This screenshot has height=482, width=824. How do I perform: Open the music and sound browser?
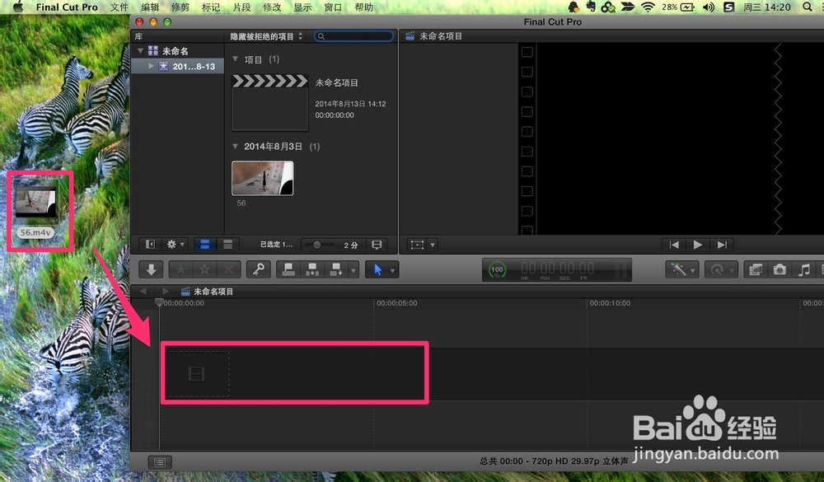pyautogui.click(x=803, y=269)
